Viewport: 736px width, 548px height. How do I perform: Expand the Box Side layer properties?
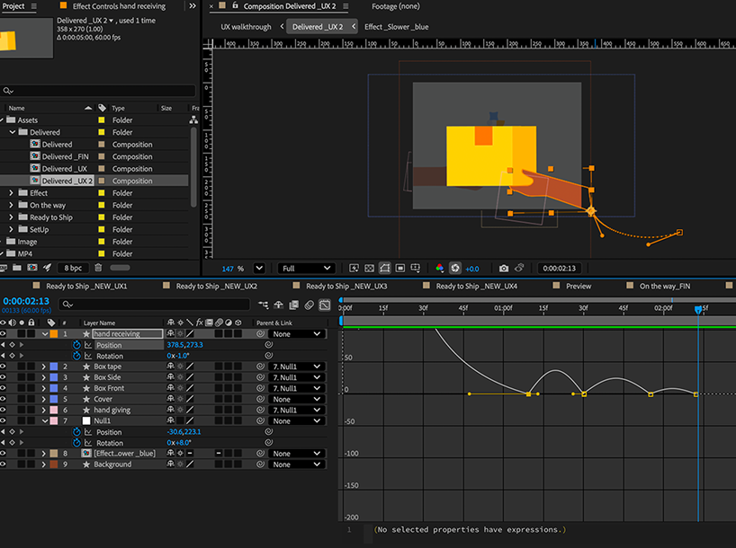44,377
